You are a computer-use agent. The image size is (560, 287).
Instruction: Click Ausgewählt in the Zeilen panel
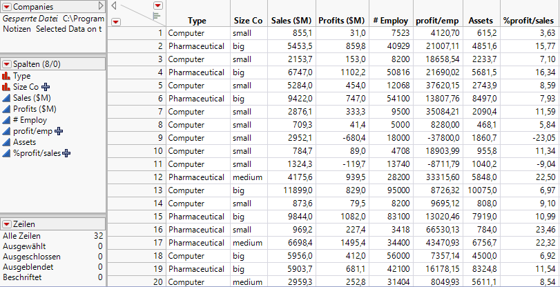[24, 246]
